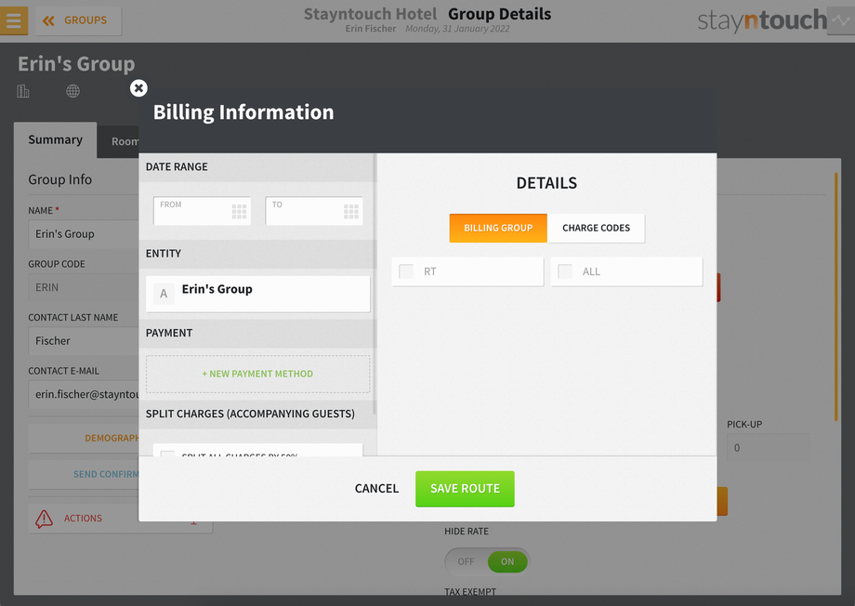855x606 pixels.
Task: Click the activity graph icon in header
Action: [841, 21]
